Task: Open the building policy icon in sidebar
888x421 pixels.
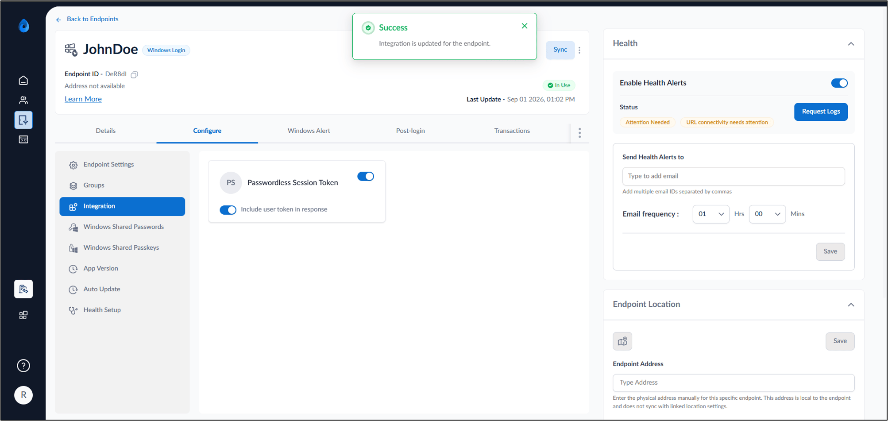Action: point(23,289)
